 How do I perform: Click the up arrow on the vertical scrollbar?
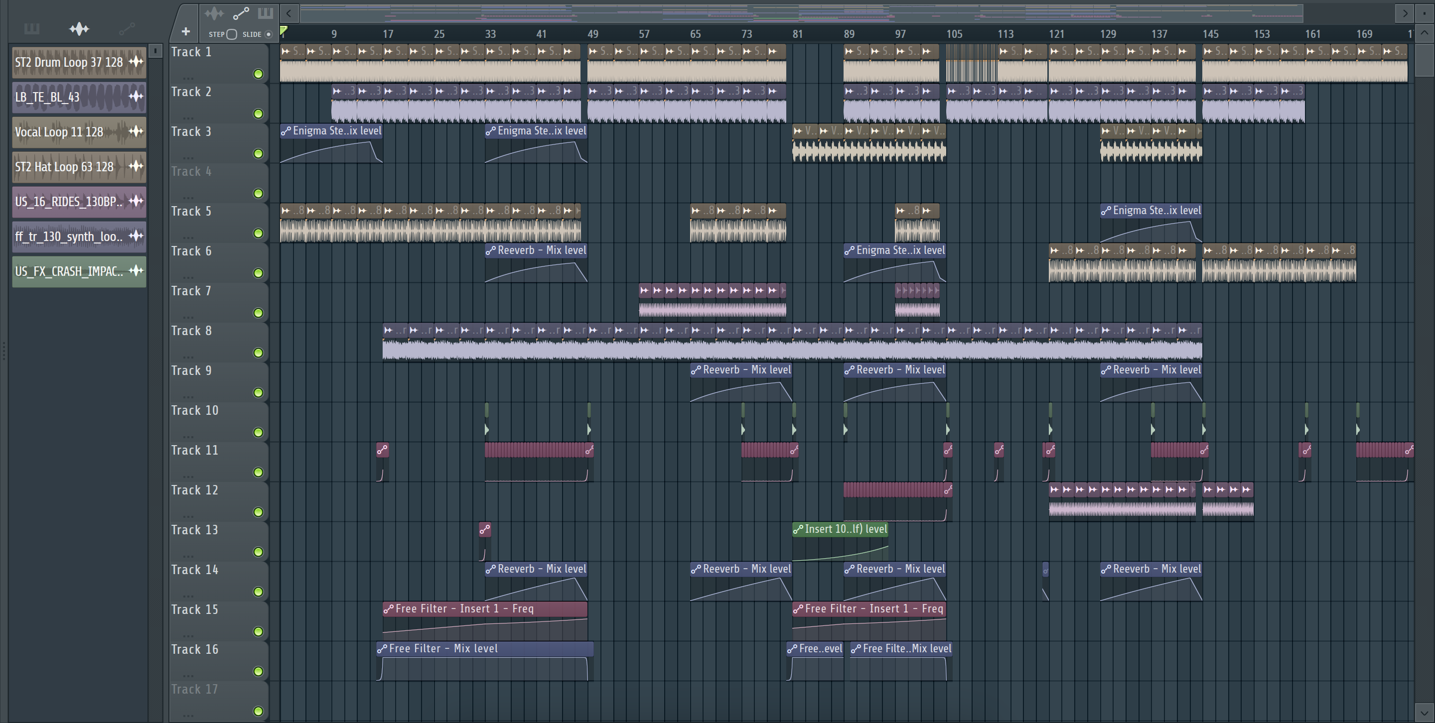click(x=1424, y=32)
